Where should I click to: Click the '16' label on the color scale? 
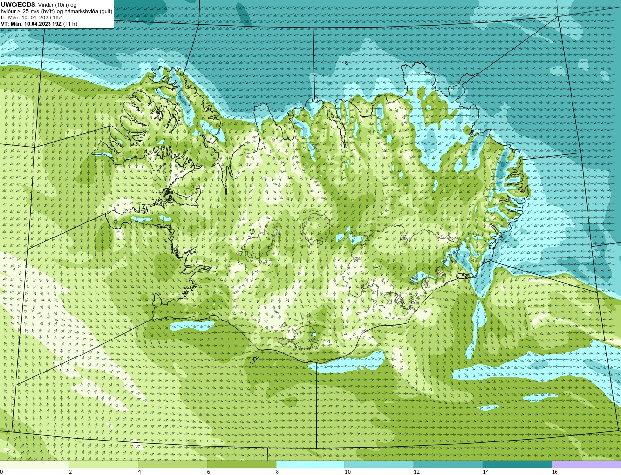coord(555,472)
